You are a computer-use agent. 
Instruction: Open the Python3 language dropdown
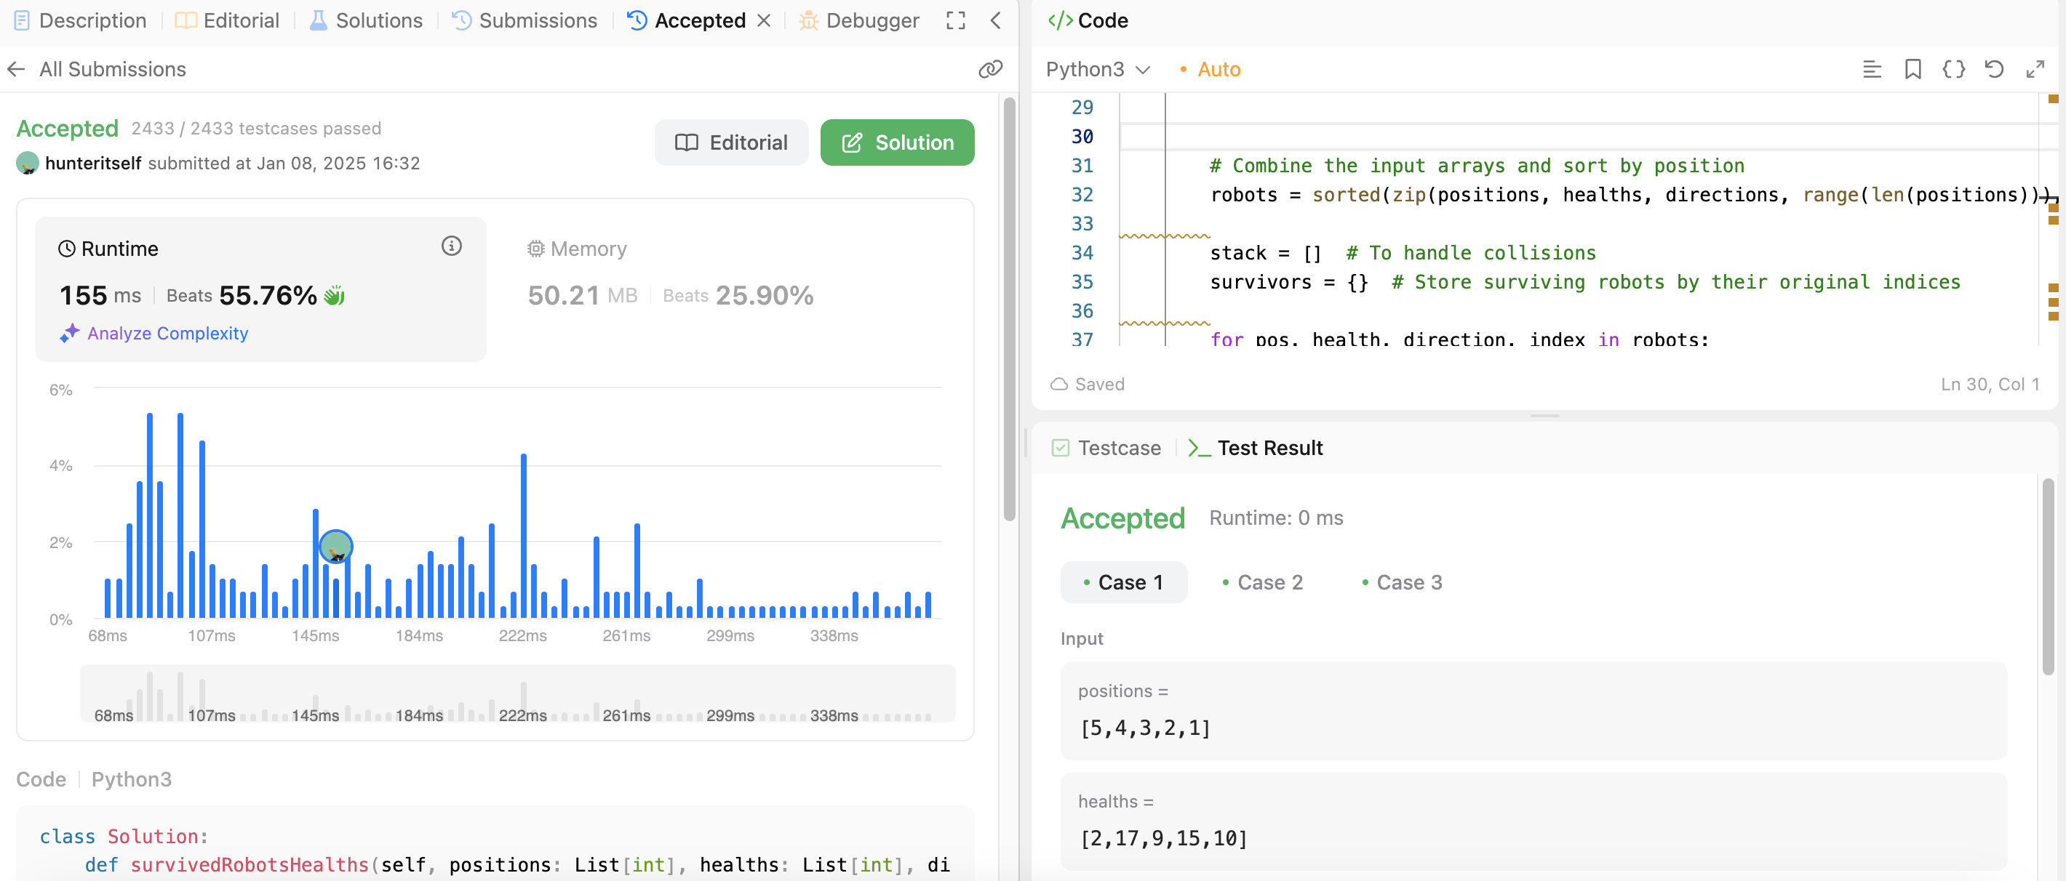[1097, 70]
